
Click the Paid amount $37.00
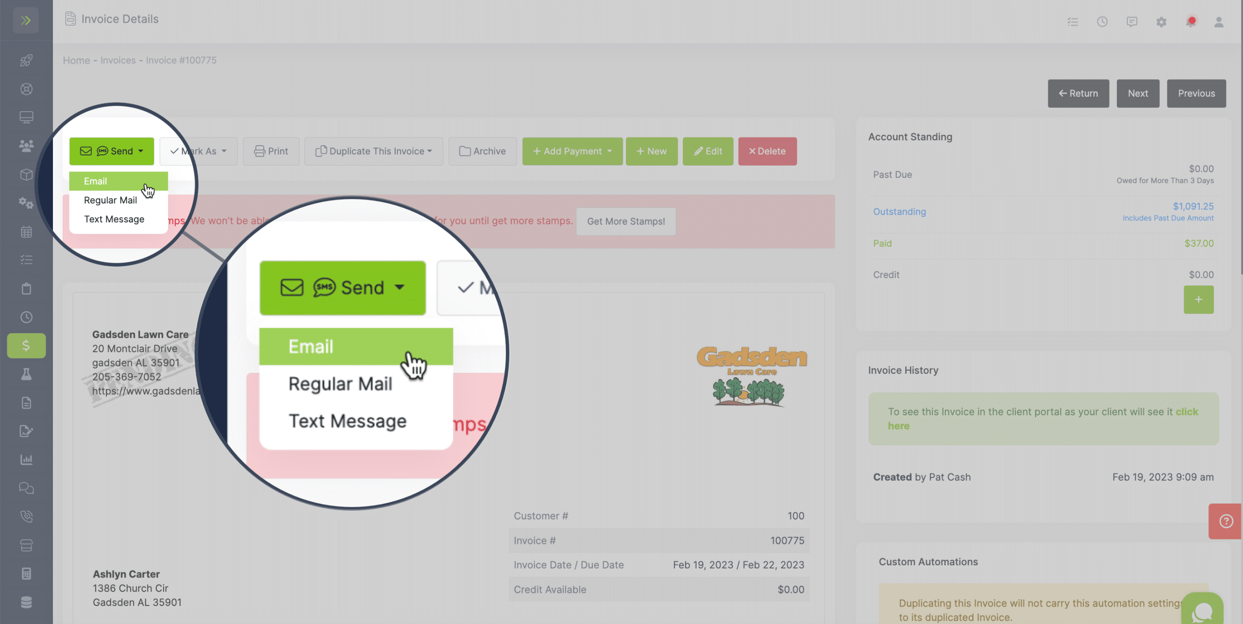(x=1199, y=243)
